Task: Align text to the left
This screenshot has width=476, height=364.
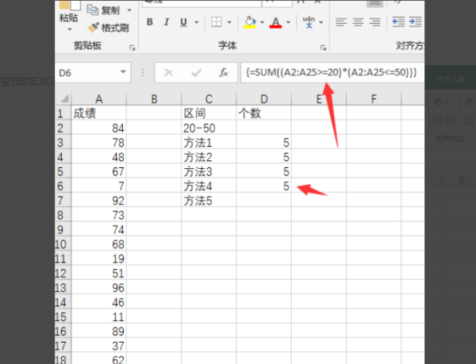Action: click(341, 22)
